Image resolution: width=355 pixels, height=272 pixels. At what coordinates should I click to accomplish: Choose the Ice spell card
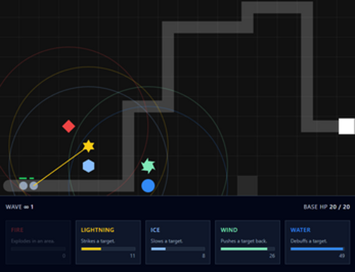(x=178, y=242)
